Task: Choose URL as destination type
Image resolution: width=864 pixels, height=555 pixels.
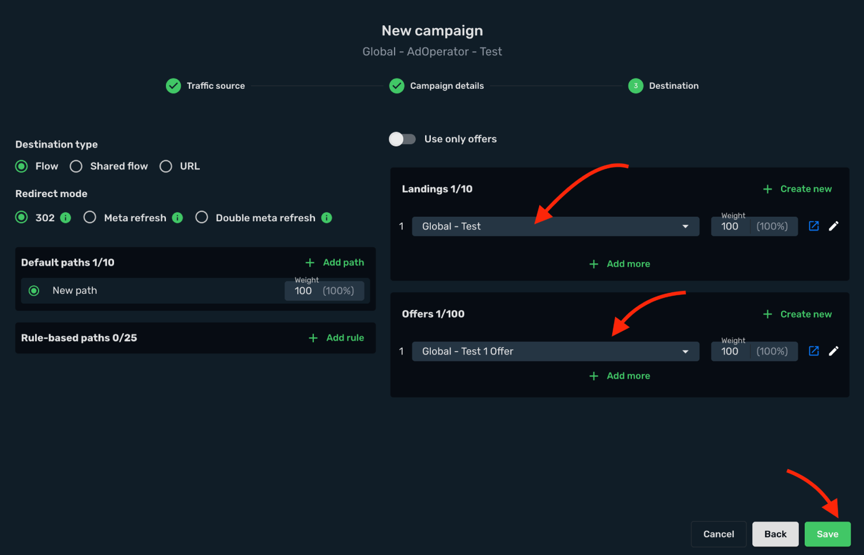Action: [x=166, y=167]
